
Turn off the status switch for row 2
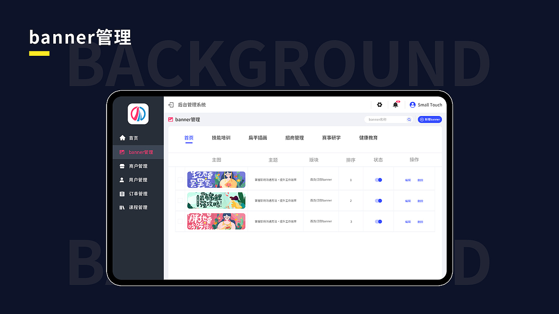[x=379, y=201]
